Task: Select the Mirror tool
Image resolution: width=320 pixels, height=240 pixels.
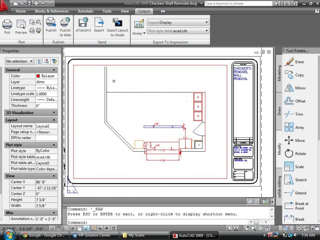Action: (290, 88)
